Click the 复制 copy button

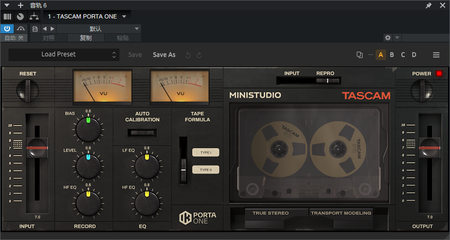(86, 38)
